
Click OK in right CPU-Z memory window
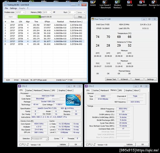[x=143, y=144]
